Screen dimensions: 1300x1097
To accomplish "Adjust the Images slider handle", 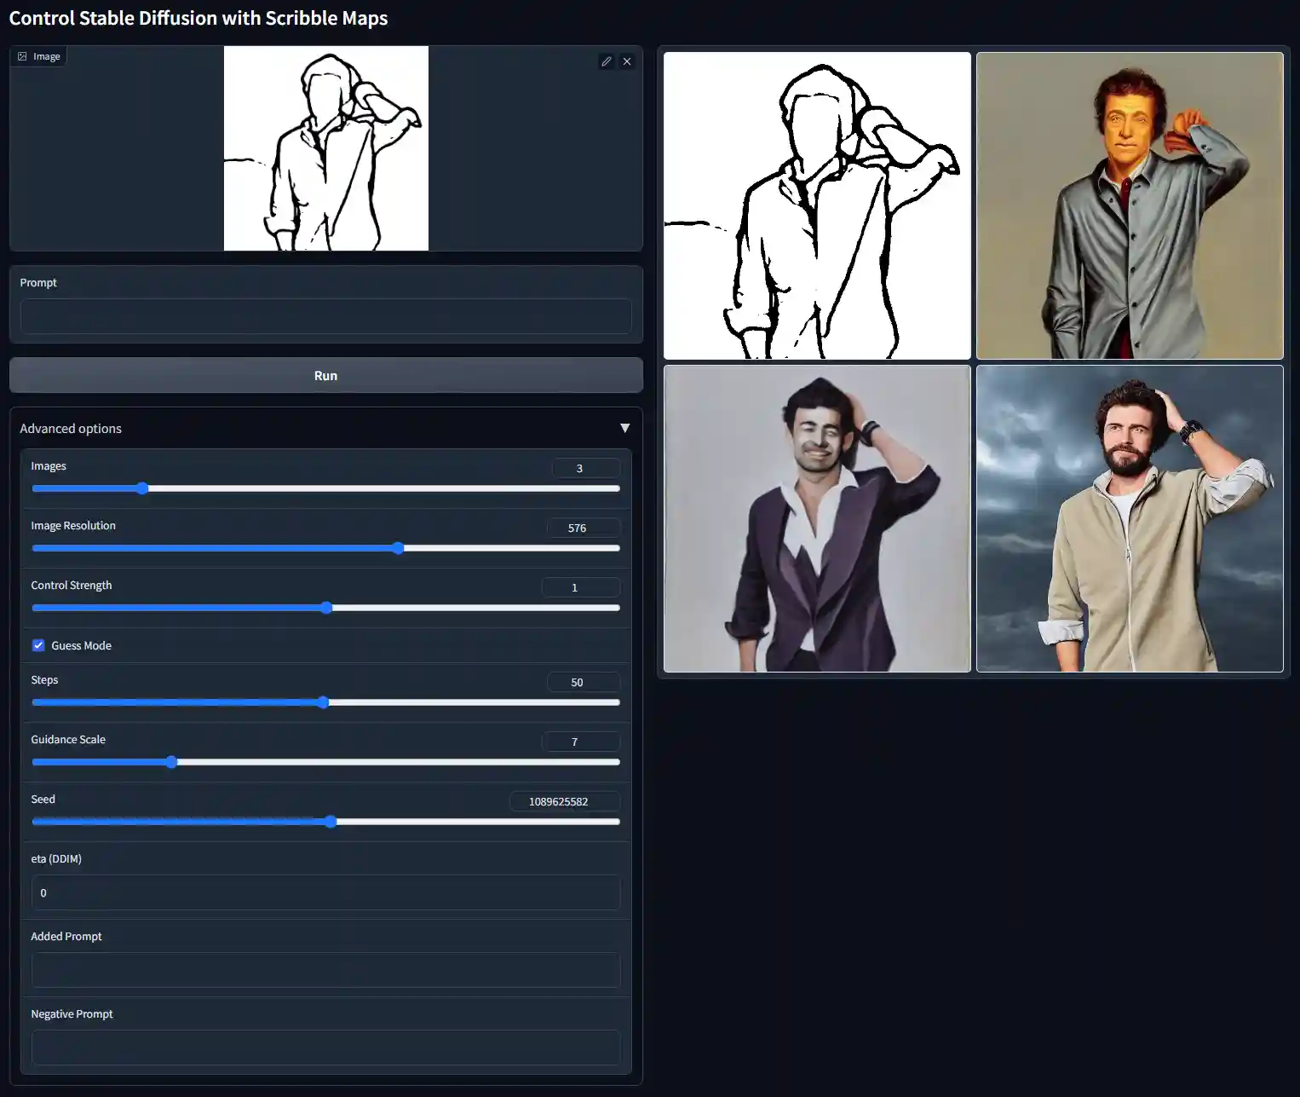I will click(x=142, y=488).
